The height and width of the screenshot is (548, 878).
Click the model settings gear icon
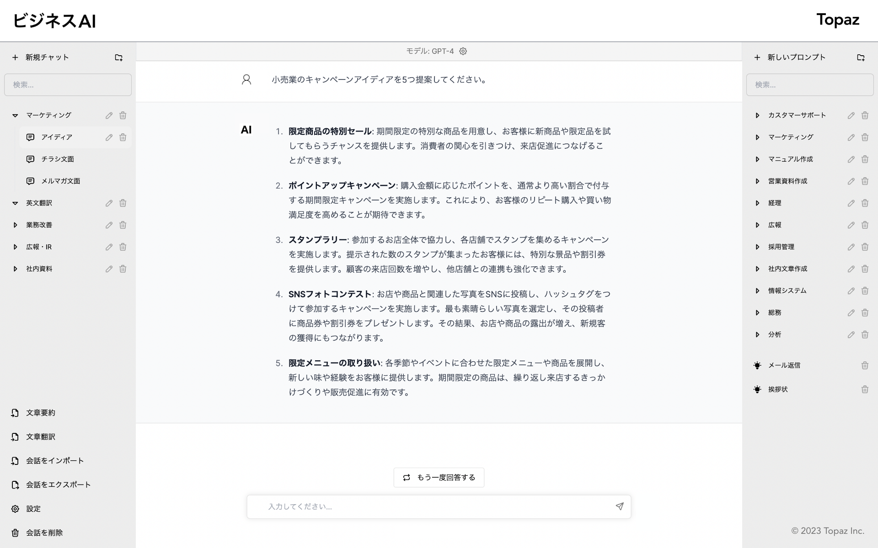[x=463, y=51]
